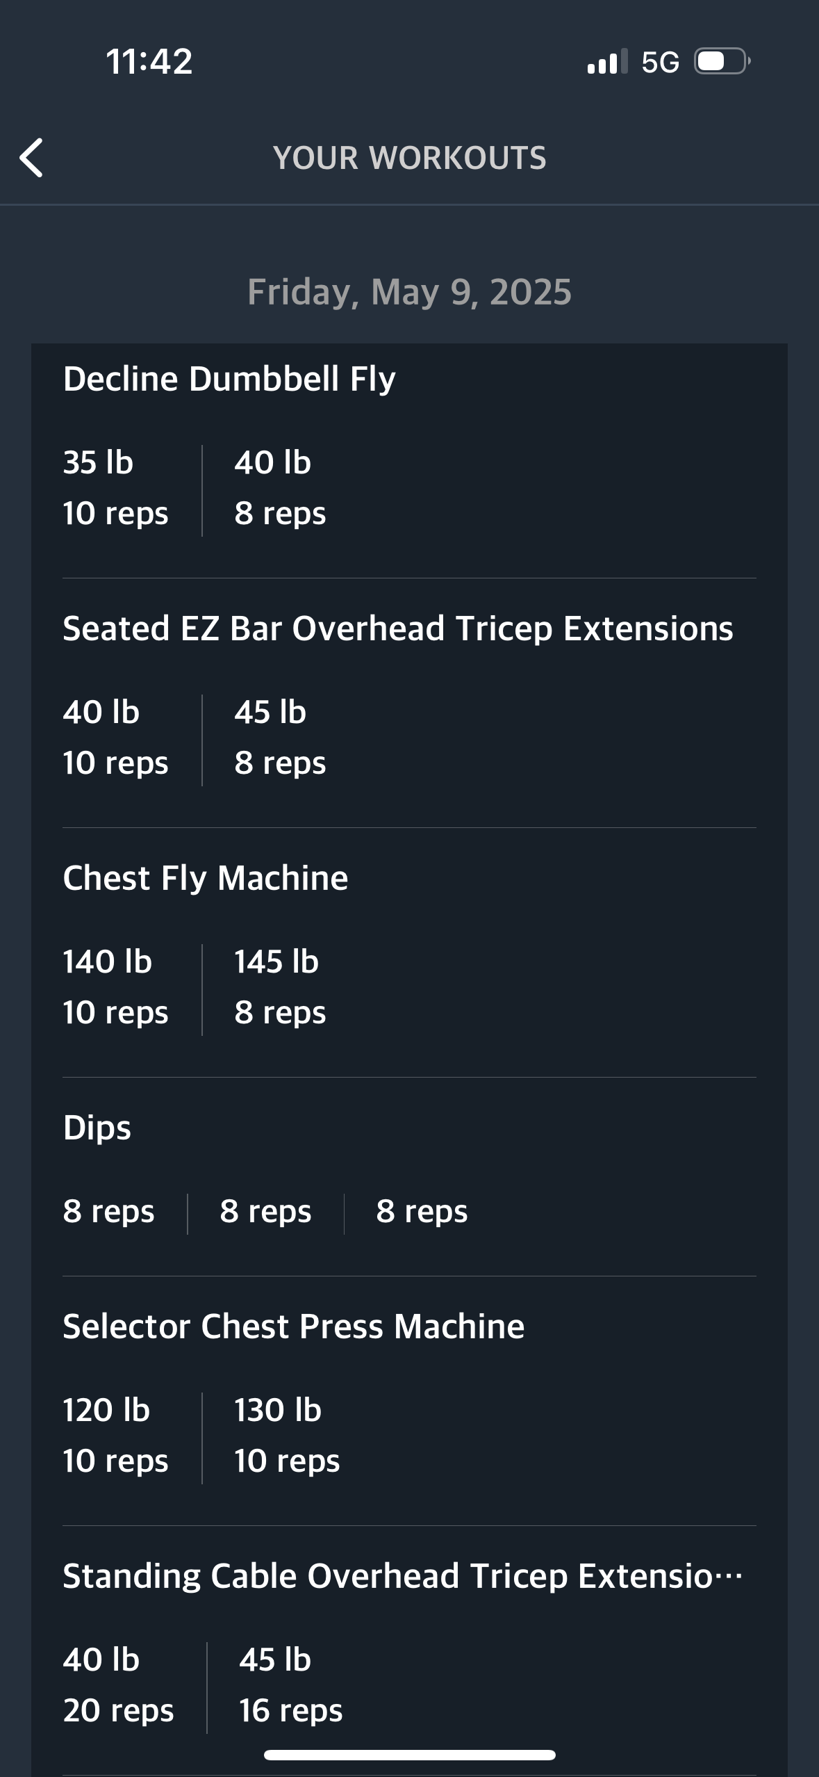Tap the third 8 reps Dips set
The height and width of the screenshot is (1777, 819).
pyautogui.click(x=422, y=1212)
